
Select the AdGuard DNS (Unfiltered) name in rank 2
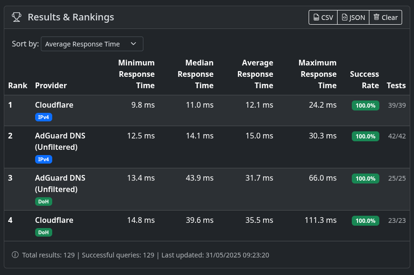pyautogui.click(x=60, y=141)
